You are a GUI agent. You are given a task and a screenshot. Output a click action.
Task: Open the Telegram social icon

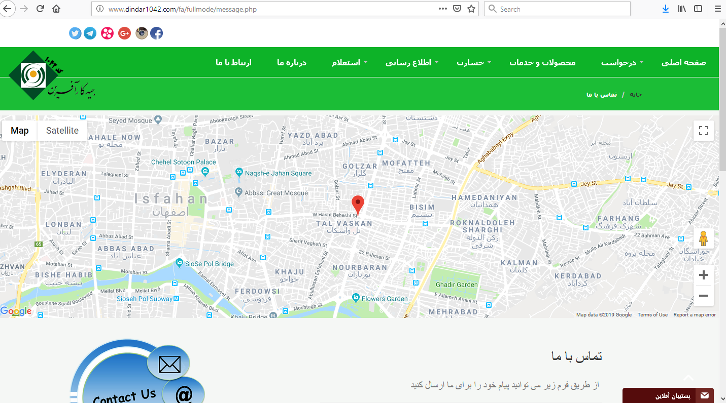click(90, 33)
